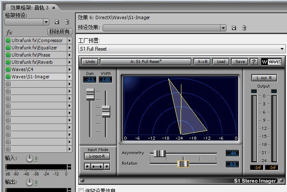Screen dimensions: 287x192
Task: Select the Ultrafunk fx\Reverb effect slot
Action: tap(36, 62)
